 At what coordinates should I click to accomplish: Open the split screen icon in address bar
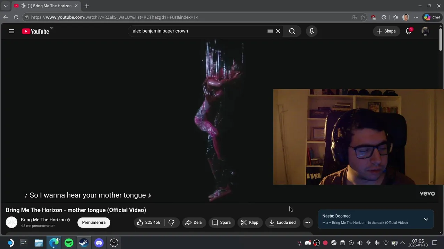coord(355,17)
